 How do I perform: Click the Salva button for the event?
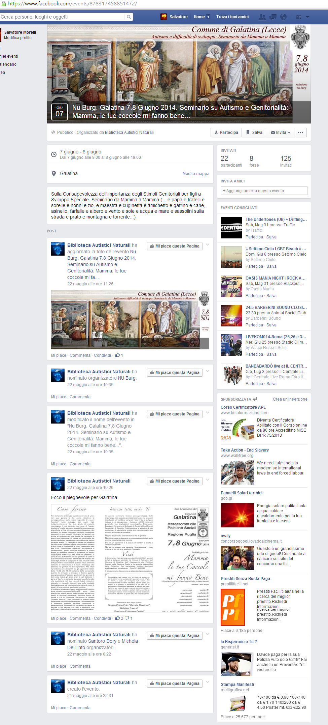[254, 133]
